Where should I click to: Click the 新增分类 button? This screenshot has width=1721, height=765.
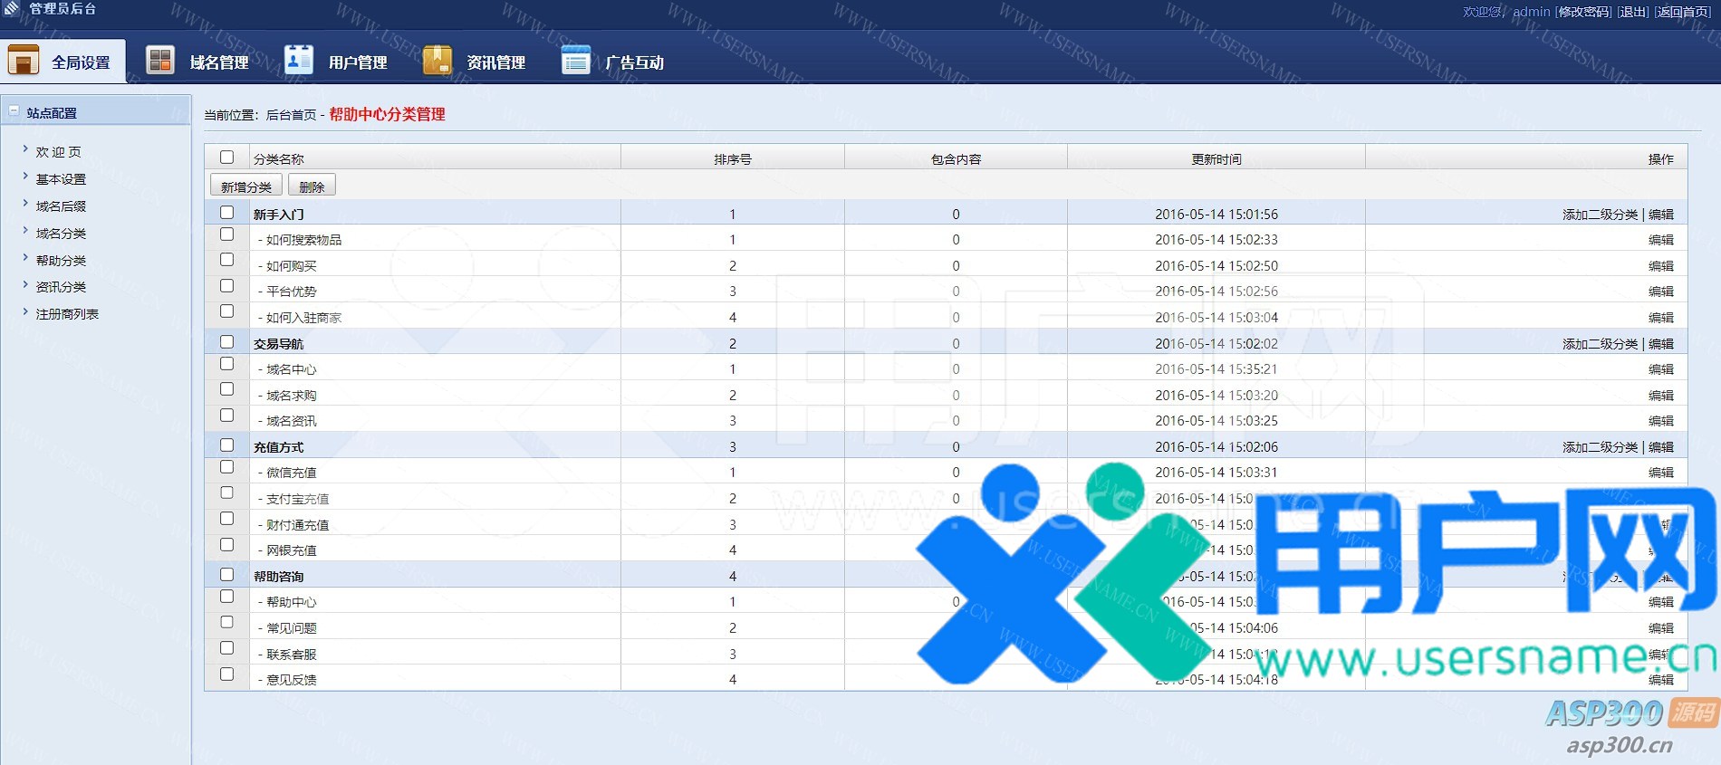[246, 186]
